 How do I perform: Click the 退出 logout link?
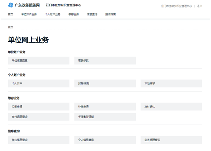pos(199,6)
